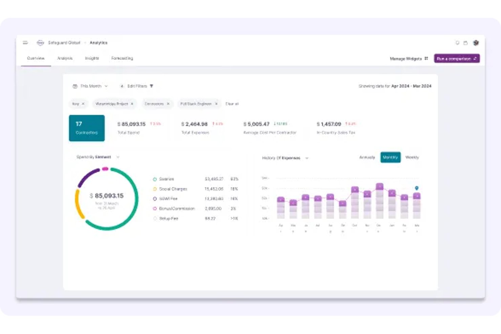Click the grid icon beside Manage Widgets

tap(426, 59)
